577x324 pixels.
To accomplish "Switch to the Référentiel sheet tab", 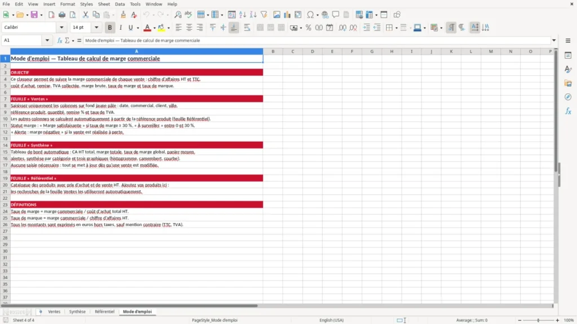I will click(104, 312).
